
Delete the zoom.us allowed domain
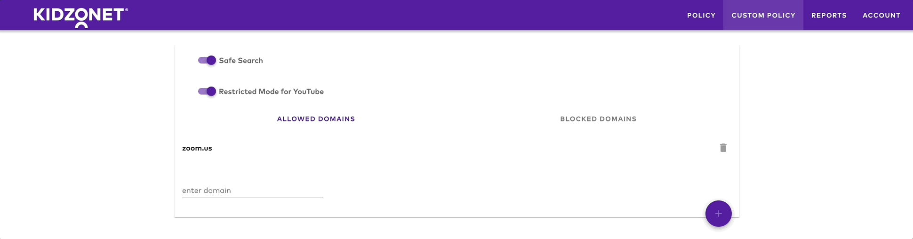[x=723, y=148]
